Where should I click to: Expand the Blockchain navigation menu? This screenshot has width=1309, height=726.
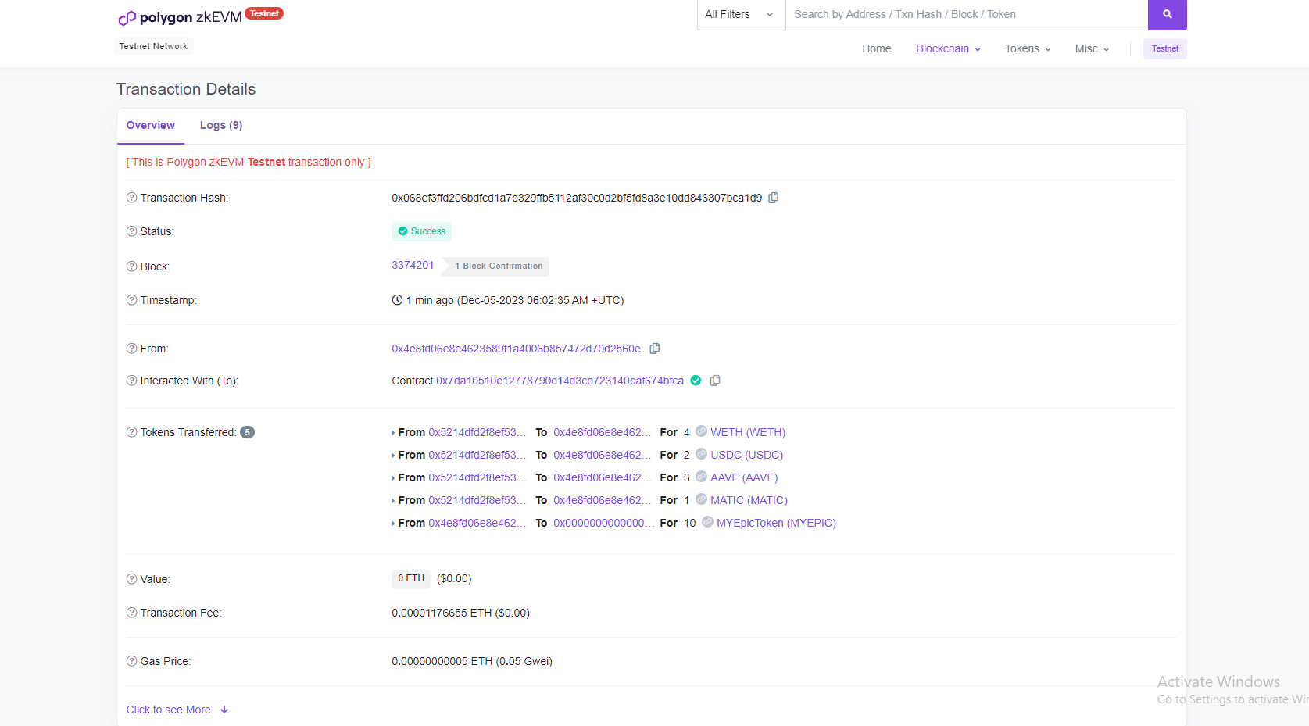(x=948, y=48)
